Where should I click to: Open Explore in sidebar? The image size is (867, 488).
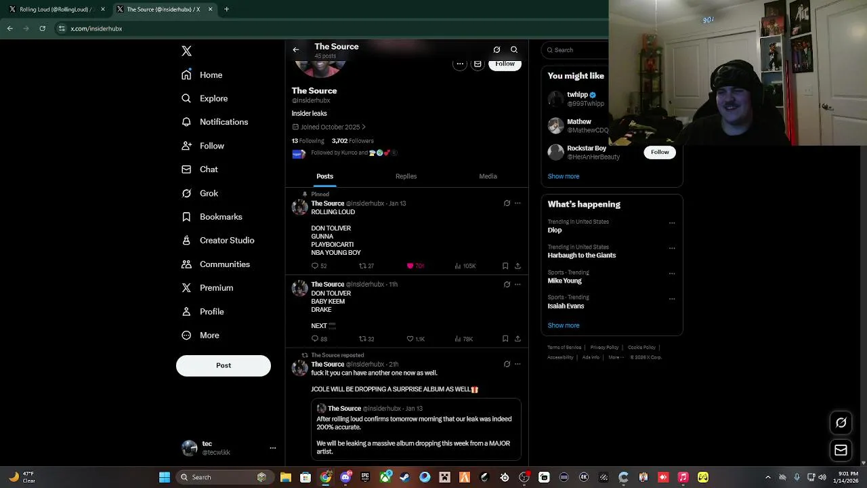pyautogui.click(x=205, y=98)
